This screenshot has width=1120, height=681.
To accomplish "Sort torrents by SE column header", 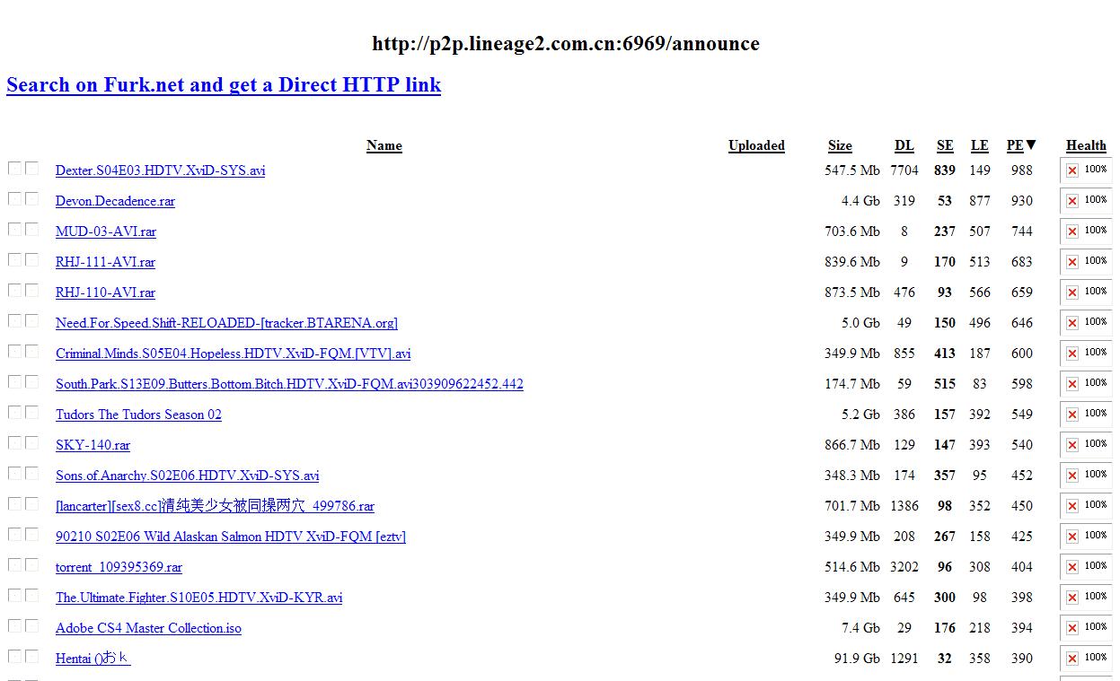I will (945, 145).
